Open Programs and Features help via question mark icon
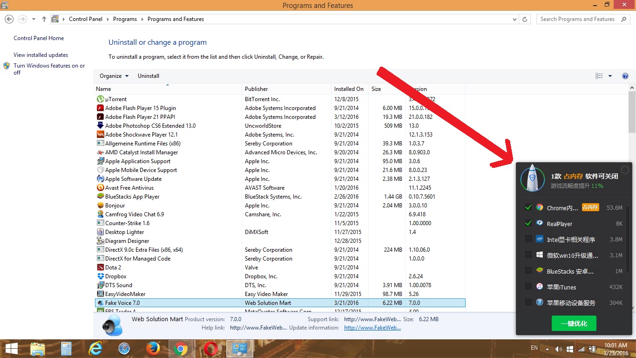 (625, 76)
